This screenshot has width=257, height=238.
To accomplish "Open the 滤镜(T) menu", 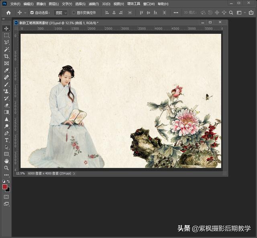I will [94, 4].
